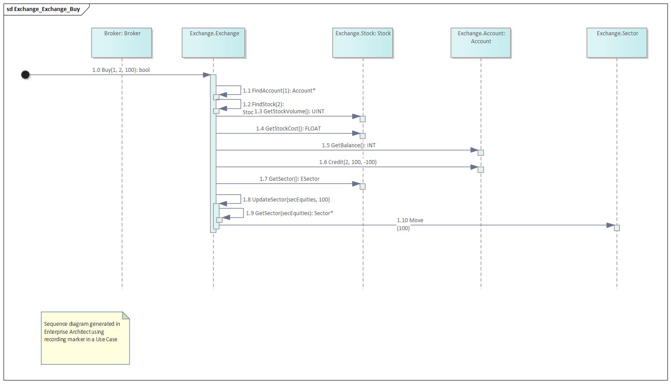Select the activation rectangle on Exchange.Account lifeline

pyautogui.click(x=481, y=153)
